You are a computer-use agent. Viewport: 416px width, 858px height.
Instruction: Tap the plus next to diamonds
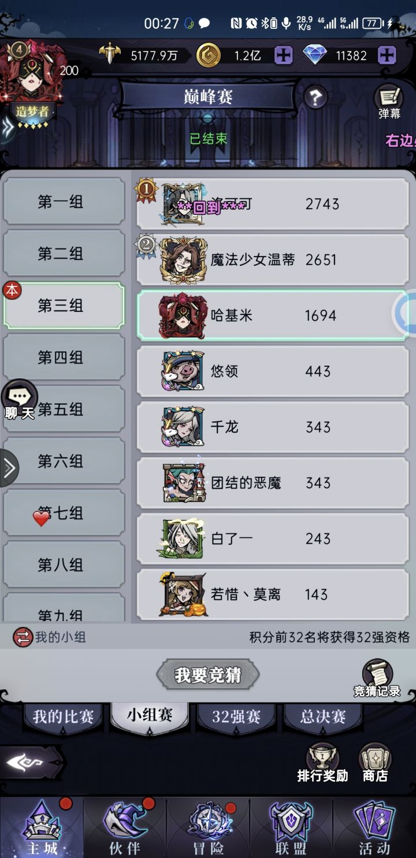point(387,55)
